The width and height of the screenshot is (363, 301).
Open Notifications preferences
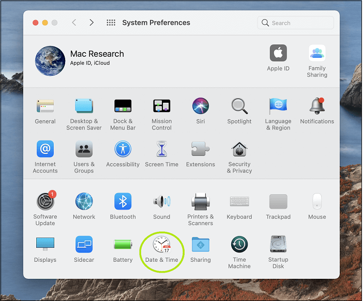click(317, 106)
